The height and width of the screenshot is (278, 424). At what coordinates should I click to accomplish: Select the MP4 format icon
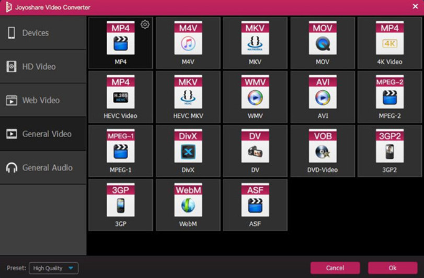[121, 38]
